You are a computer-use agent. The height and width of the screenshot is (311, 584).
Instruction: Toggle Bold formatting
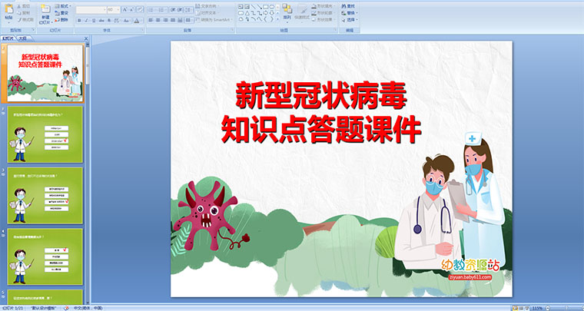coord(80,21)
